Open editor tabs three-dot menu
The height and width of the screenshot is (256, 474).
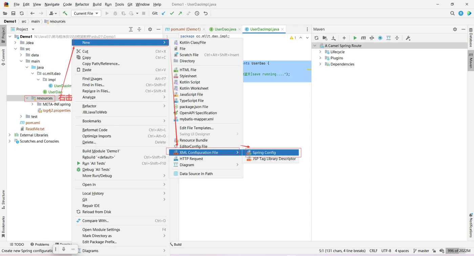(x=307, y=29)
